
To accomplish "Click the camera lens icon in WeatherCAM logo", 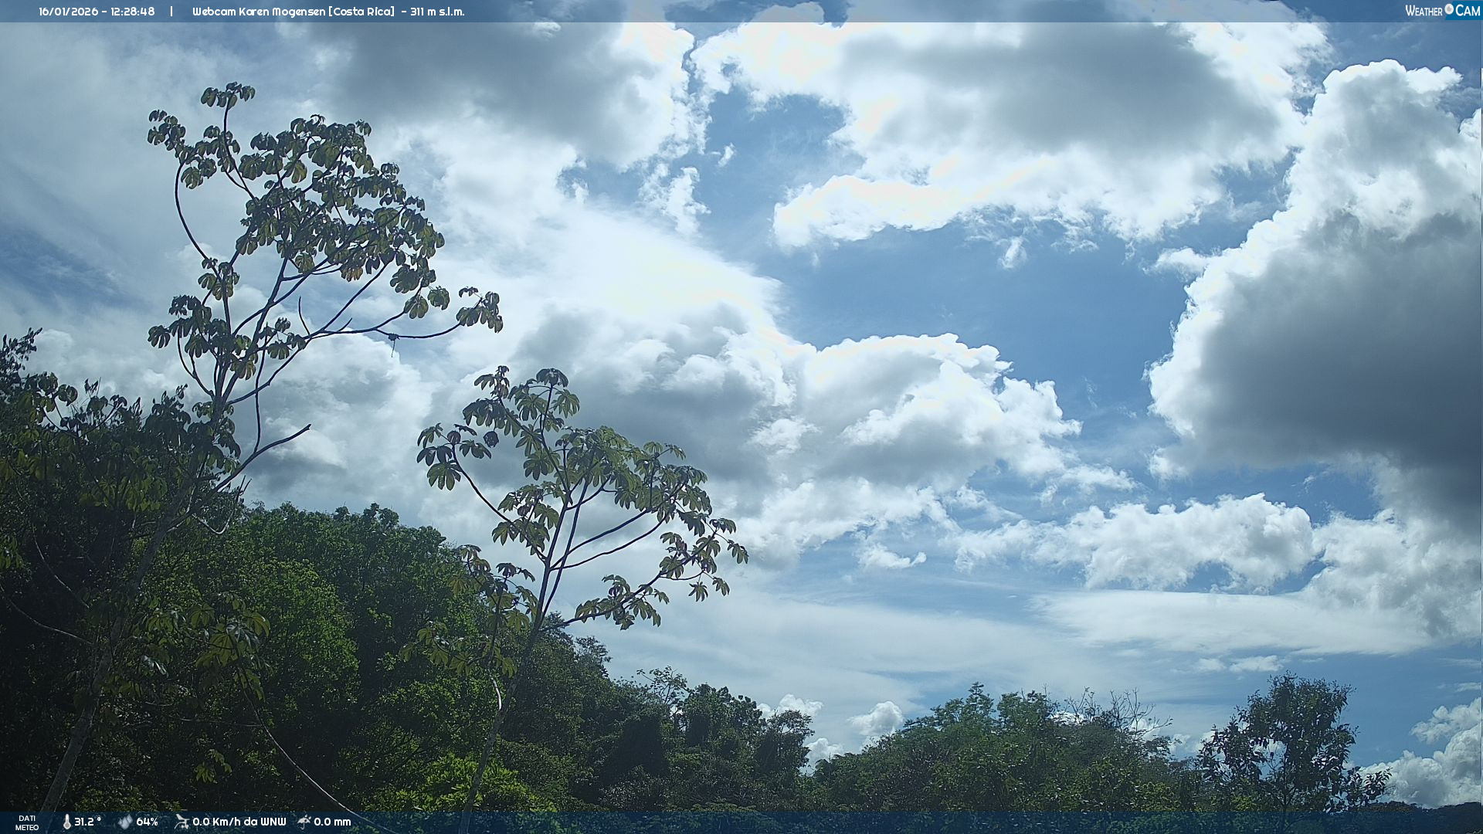I will click(x=1449, y=9).
